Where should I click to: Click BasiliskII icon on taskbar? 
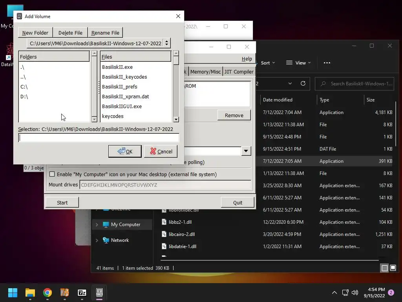coord(99,293)
